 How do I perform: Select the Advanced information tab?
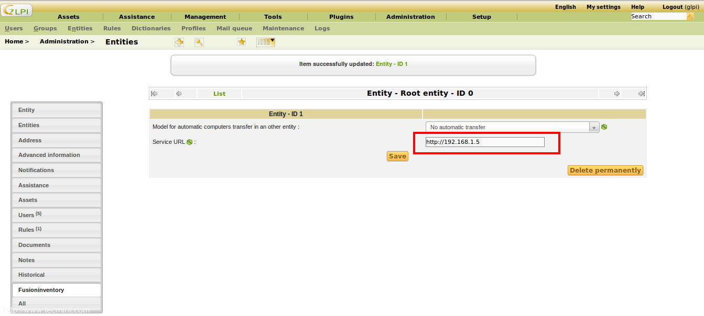[57, 155]
